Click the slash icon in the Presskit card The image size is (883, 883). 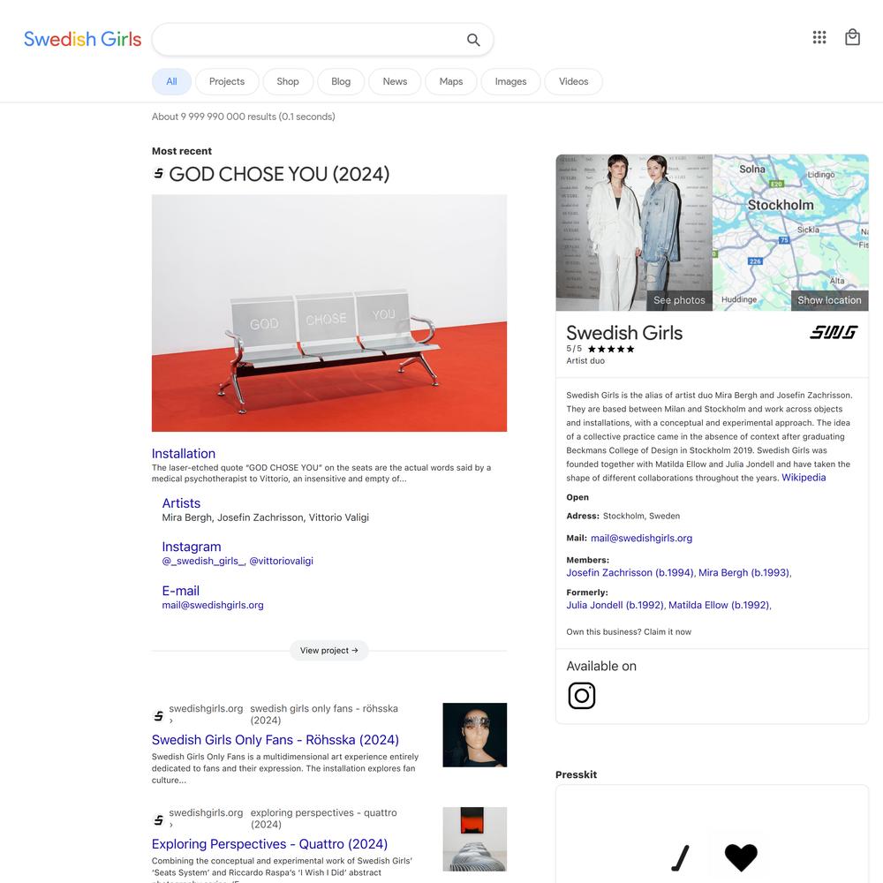tap(681, 858)
